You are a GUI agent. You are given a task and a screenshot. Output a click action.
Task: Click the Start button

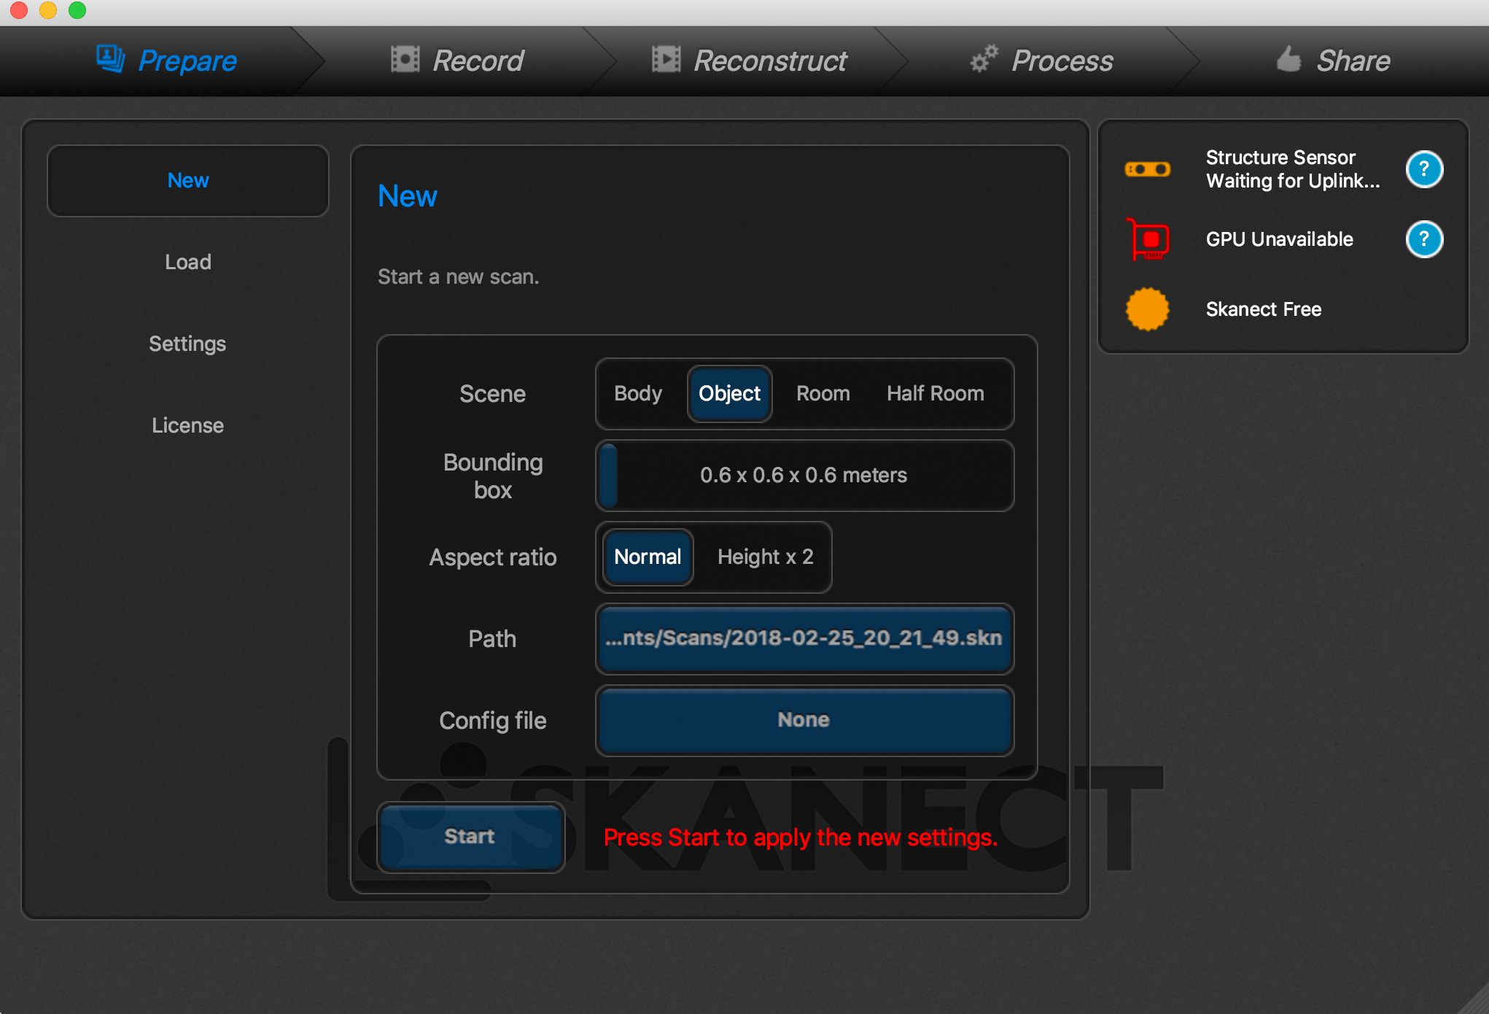click(x=470, y=837)
